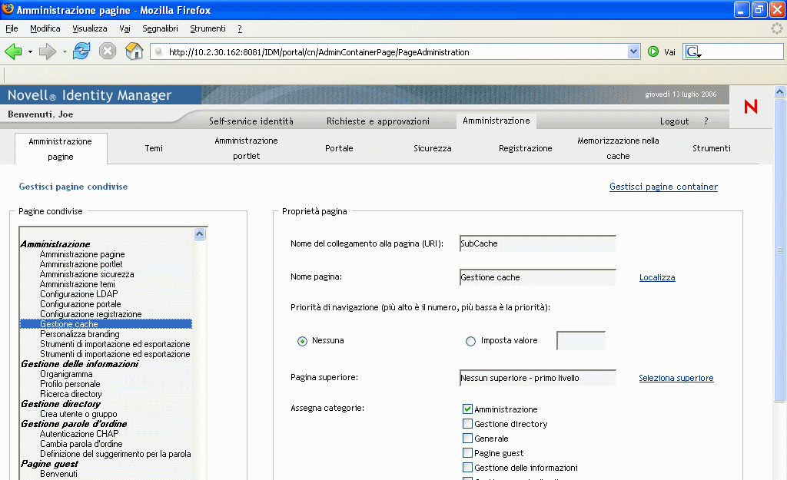
Task: Click the Seleziona superiore link
Action: click(676, 378)
